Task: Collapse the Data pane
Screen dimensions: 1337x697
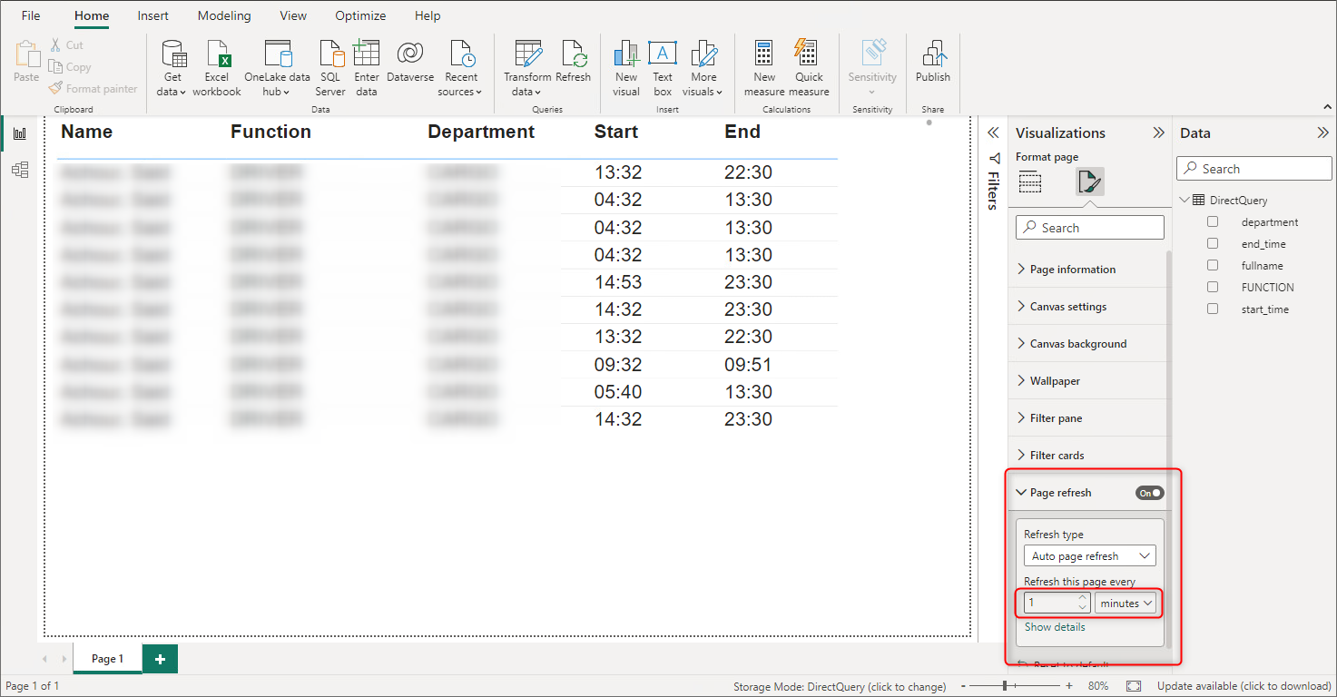Action: 1322,133
